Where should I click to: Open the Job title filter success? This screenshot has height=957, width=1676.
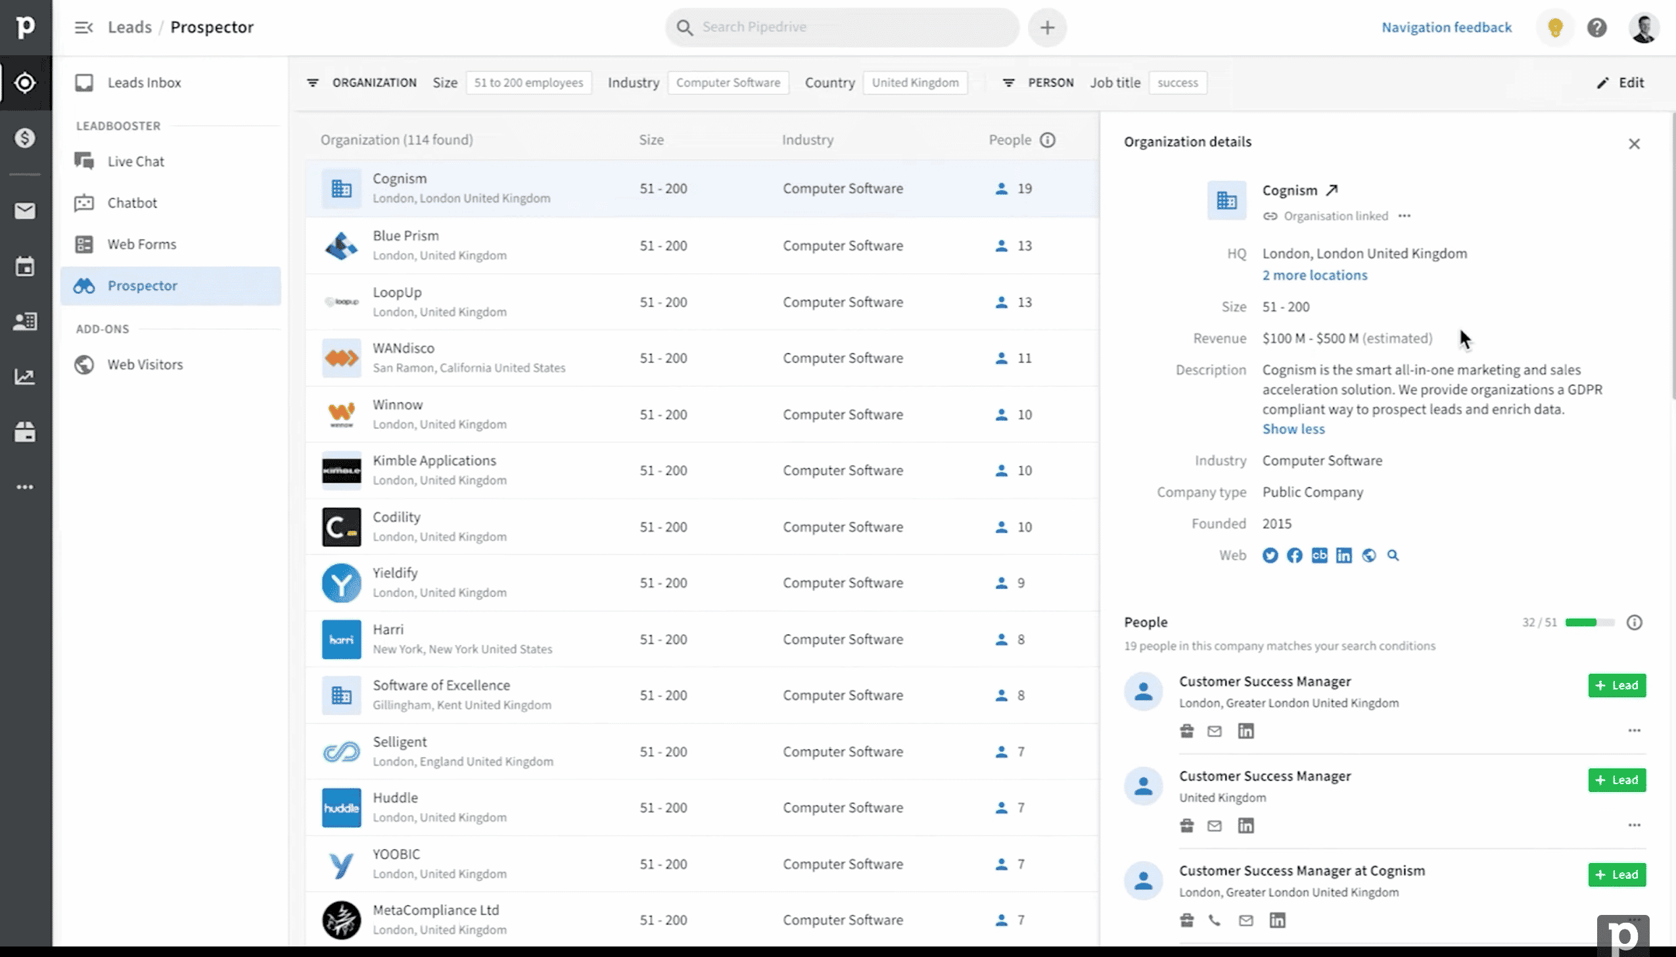1178,83
